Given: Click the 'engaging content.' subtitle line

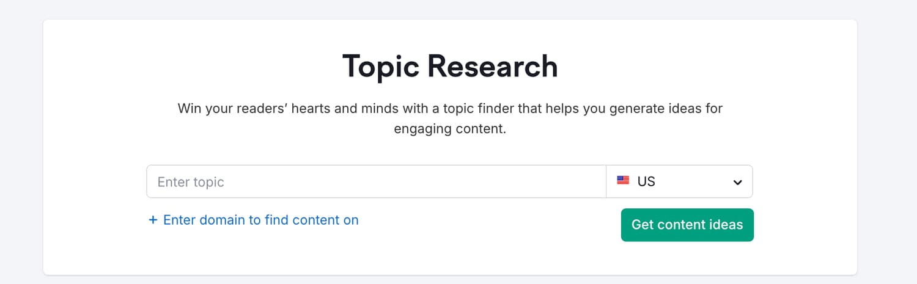Looking at the screenshot, I should (450, 129).
